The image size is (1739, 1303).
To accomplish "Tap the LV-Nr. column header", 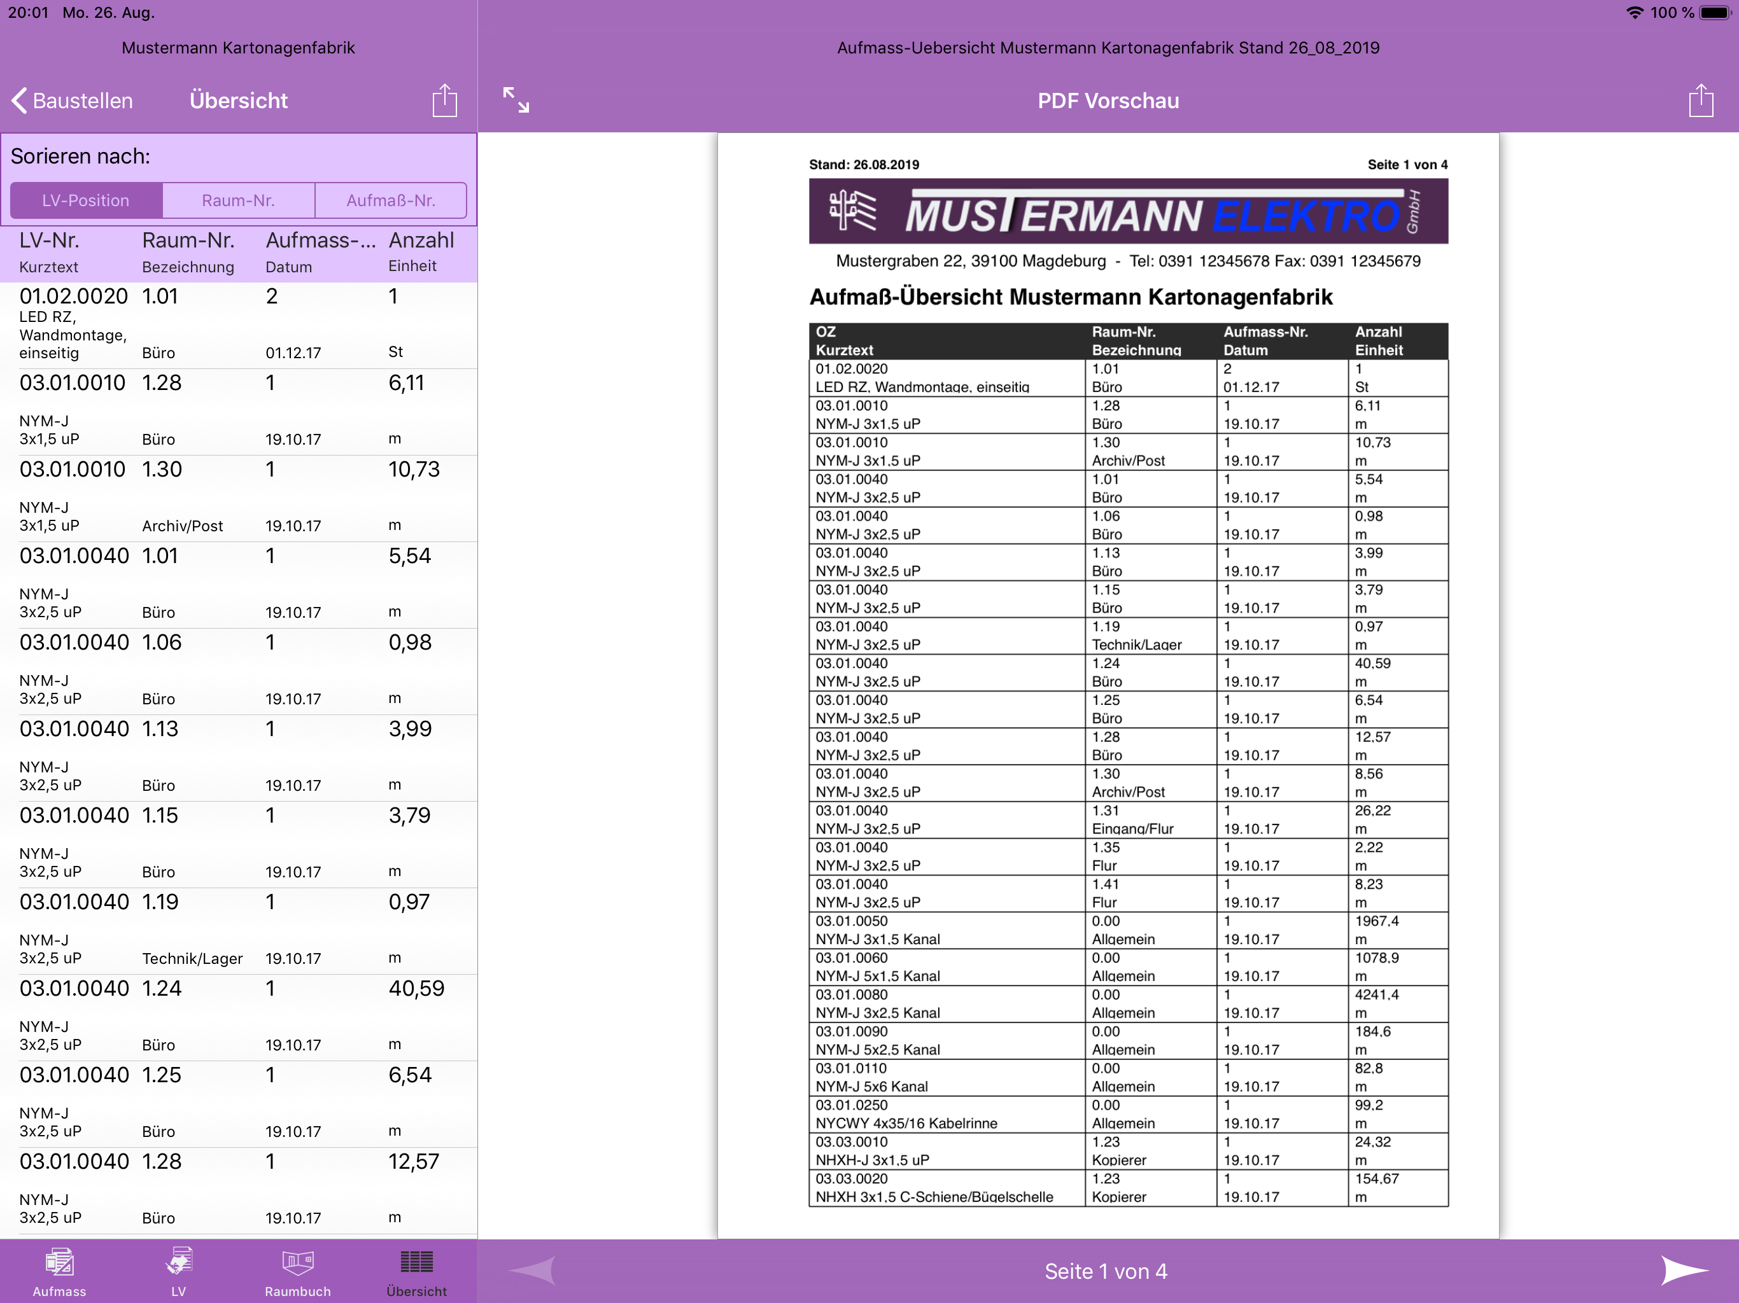I will (50, 240).
